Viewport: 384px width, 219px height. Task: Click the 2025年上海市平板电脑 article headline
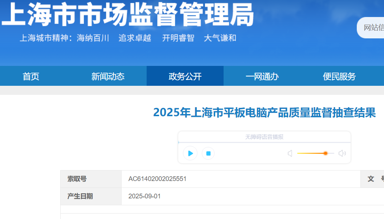pos(264,113)
